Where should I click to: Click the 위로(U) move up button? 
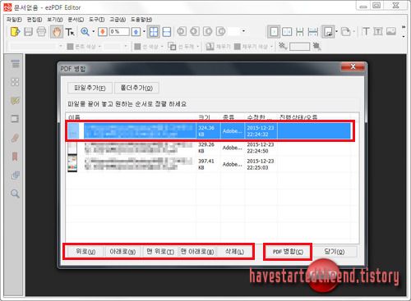85,252
